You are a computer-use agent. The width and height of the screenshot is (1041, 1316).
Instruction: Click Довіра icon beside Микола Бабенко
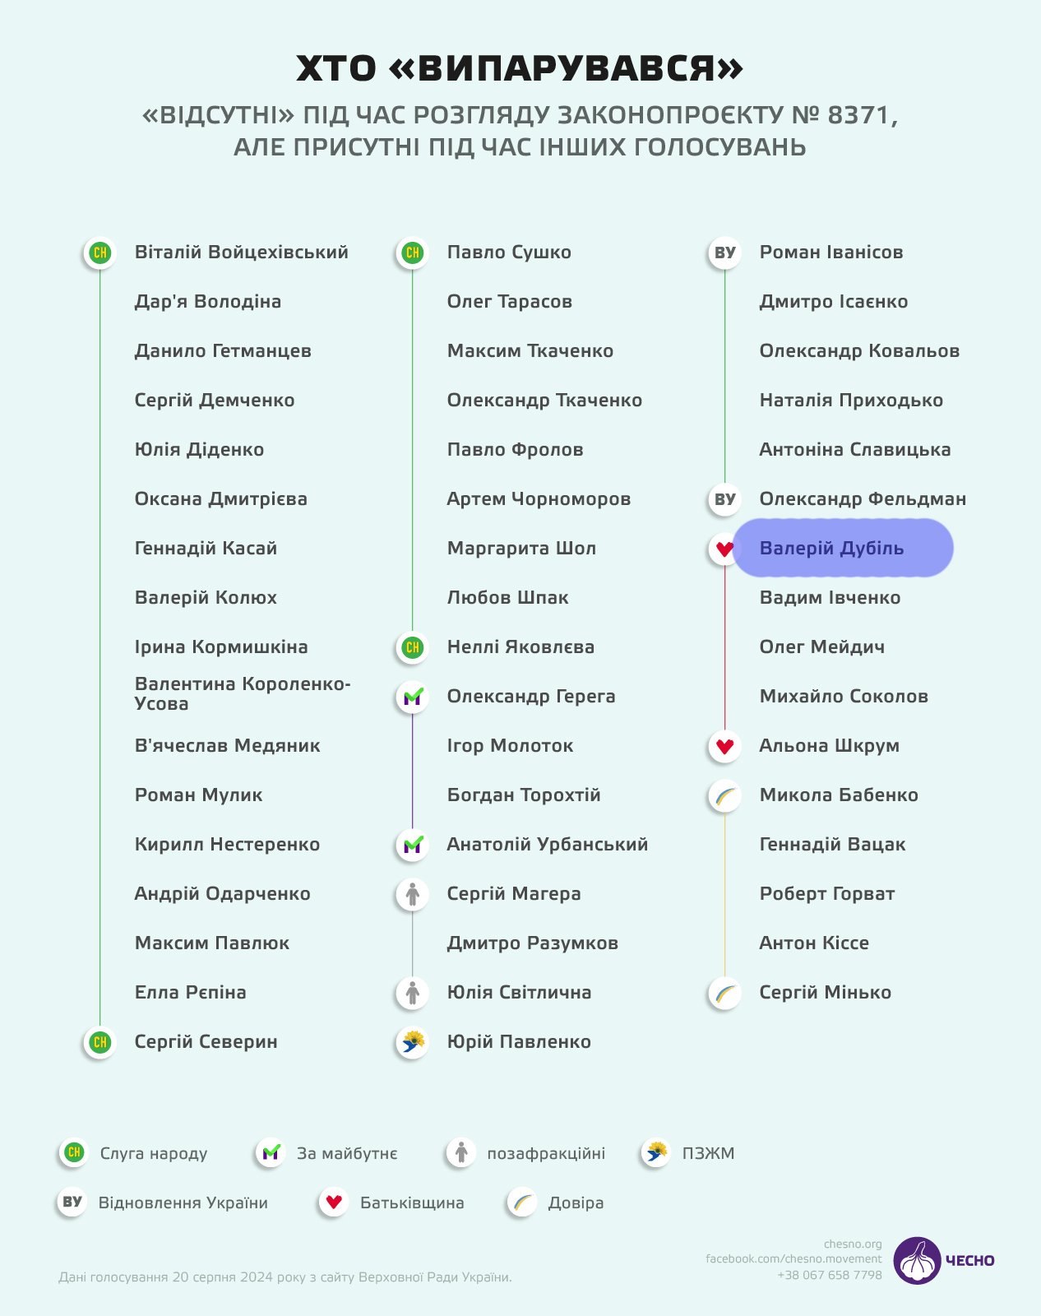pyautogui.click(x=724, y=795)
